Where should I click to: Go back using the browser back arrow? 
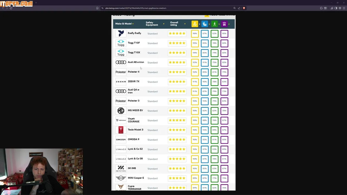(x=3, y=8)
